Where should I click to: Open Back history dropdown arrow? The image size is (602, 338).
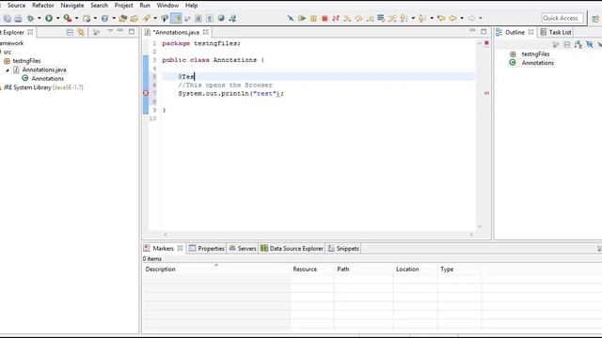pos(462,18)
